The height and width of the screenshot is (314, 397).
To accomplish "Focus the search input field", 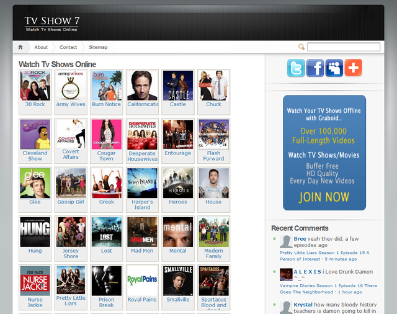I will [344, 47].
